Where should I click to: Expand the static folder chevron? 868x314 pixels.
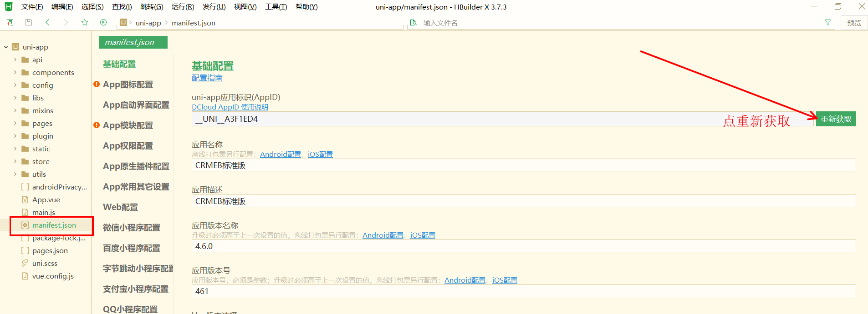(15, 149)
